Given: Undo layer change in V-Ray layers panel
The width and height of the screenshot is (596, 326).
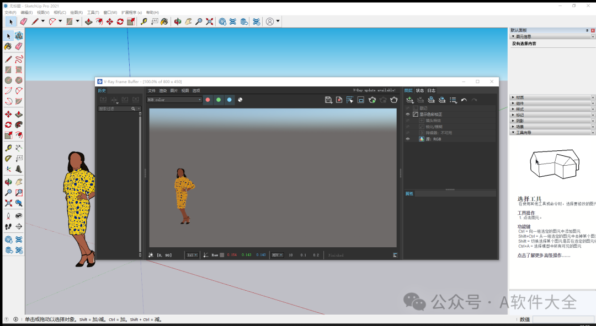Looking at the screenshot, I should (464, 100).
